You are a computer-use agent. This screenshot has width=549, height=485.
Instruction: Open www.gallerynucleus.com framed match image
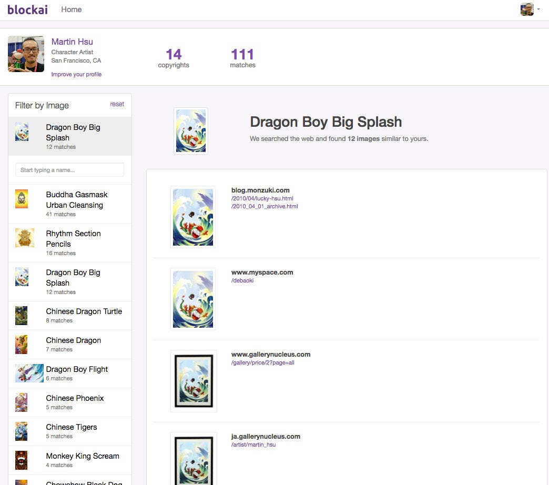coord(194,381)
